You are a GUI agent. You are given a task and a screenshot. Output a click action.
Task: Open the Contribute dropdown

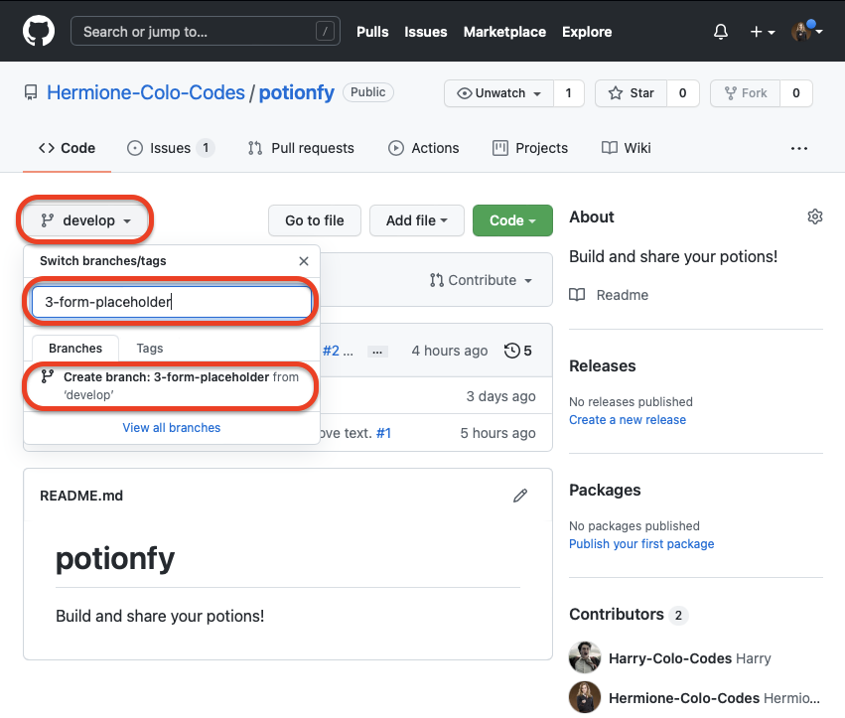click(482, 280)
